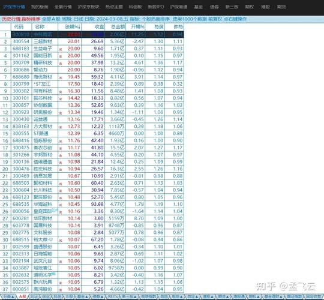
Task: Click the R marker beside 胜宏科技
Action: [x=61, y=170]
